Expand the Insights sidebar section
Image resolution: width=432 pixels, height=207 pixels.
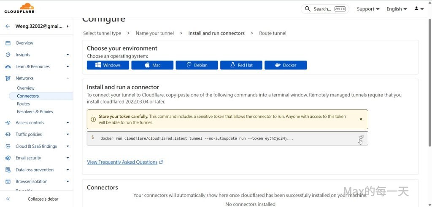tap(67, 55)
